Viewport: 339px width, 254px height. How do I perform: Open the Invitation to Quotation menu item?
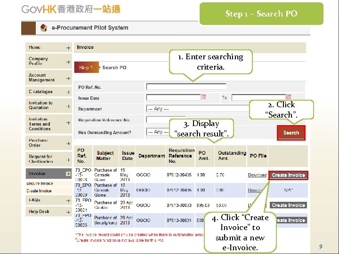coord(48,105)
